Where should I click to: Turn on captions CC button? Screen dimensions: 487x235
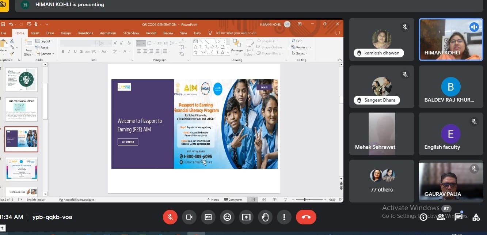pyautogui.click(x=208, y=217)
